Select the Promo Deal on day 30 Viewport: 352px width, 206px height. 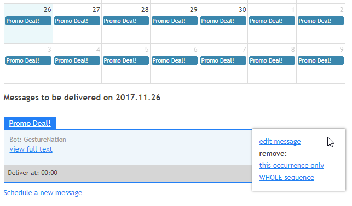tap(223, 21)
